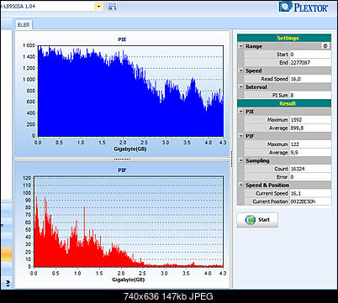This screenshot has height=303, width=338.
Task: Collapse the Speed & Position section
Action: [240, 185]
